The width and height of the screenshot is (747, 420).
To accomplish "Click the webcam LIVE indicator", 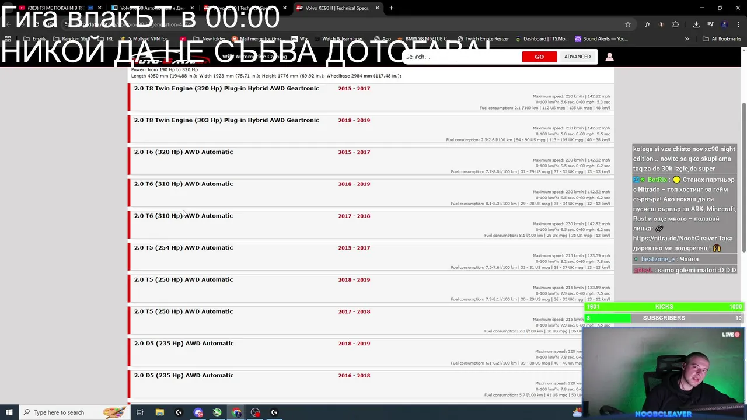I will click(x=731, y=335).
